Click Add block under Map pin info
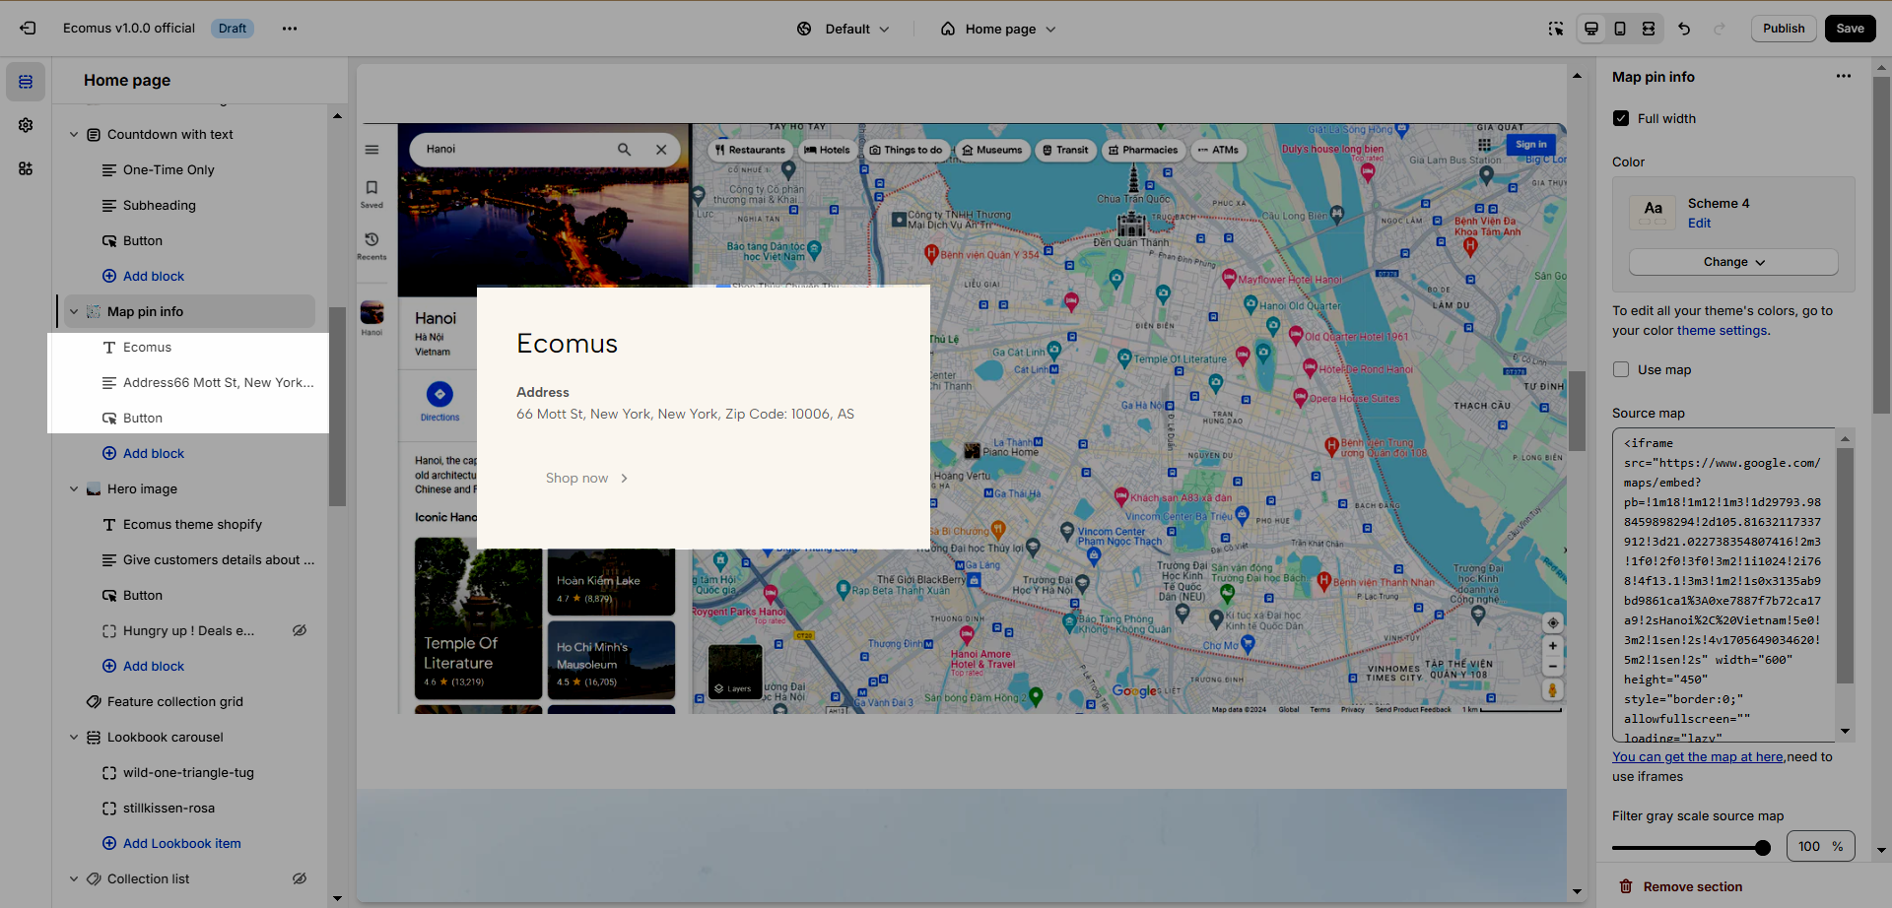This screenshot has height=908, width=1892. tap(144, 453)
